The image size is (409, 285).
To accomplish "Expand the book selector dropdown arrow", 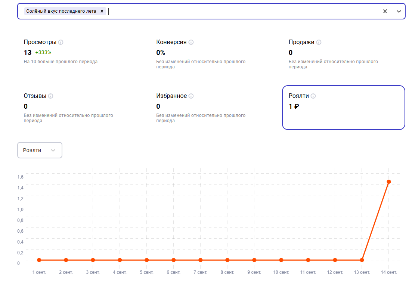I will [399, 11].
